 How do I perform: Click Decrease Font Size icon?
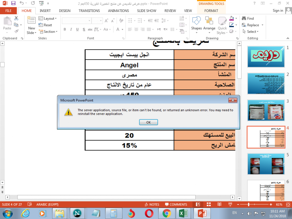(x=113, y=20)
